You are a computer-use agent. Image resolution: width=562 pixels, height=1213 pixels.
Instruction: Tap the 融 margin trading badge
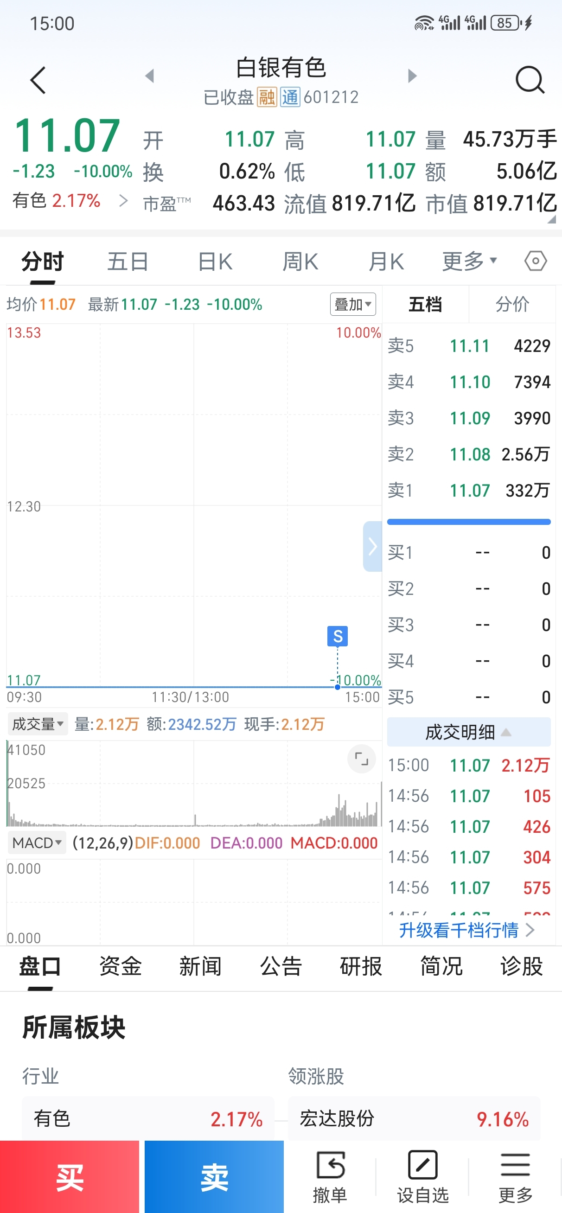click(267, 97)
